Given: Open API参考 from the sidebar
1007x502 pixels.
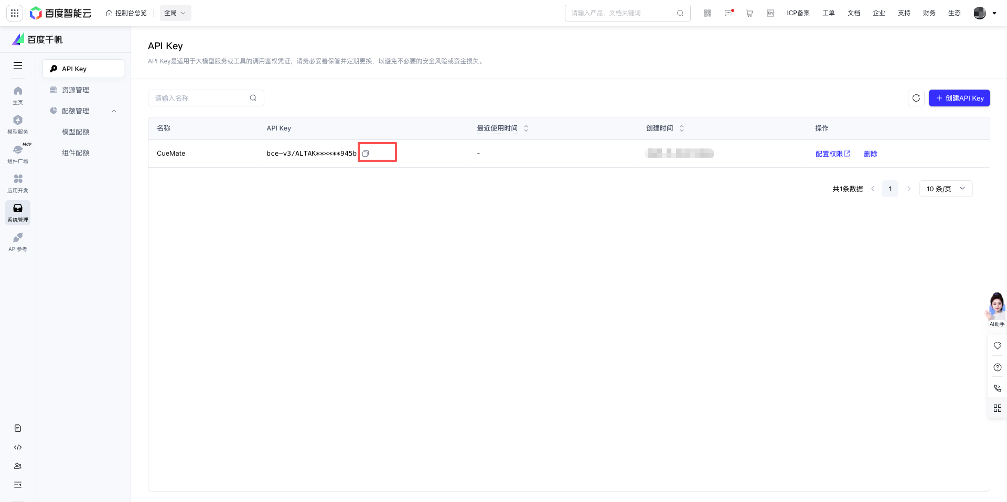Looking at the screenshot, I should pyautogui.click(x=17, y=242).
